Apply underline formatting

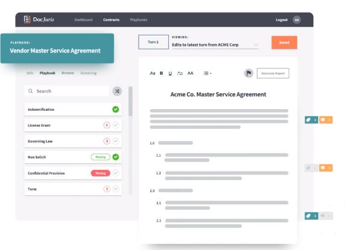click(170, 73)
